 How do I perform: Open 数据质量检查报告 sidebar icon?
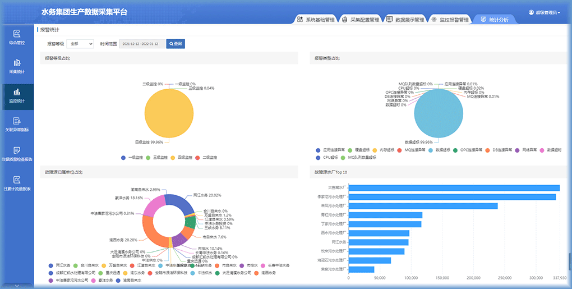(17, 150)
